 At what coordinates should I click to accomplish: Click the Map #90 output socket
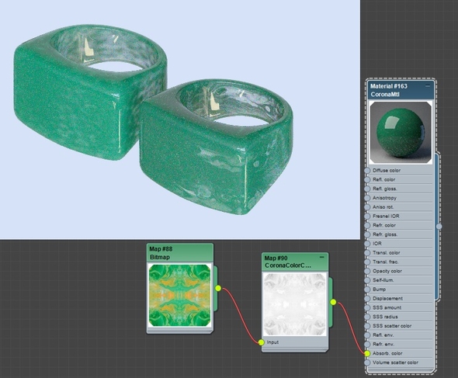click(333, 302)
